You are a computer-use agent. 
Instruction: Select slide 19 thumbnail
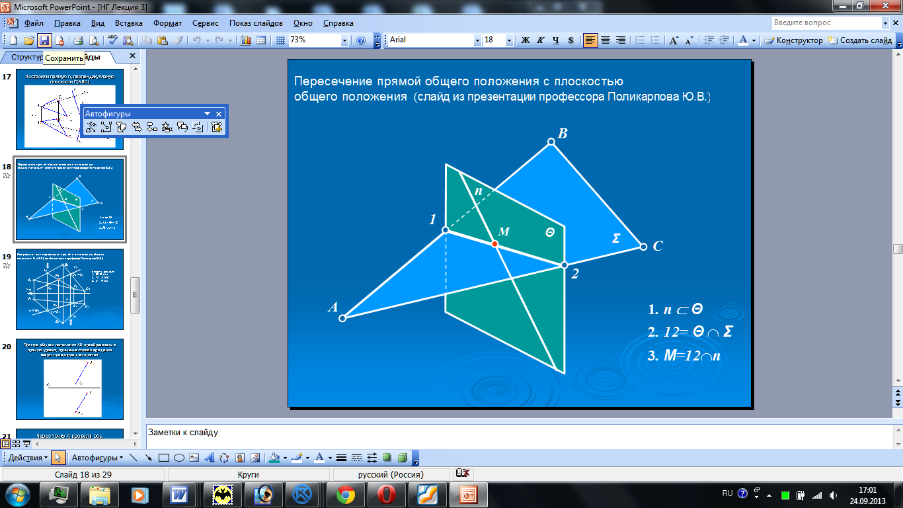click(69, 289)
